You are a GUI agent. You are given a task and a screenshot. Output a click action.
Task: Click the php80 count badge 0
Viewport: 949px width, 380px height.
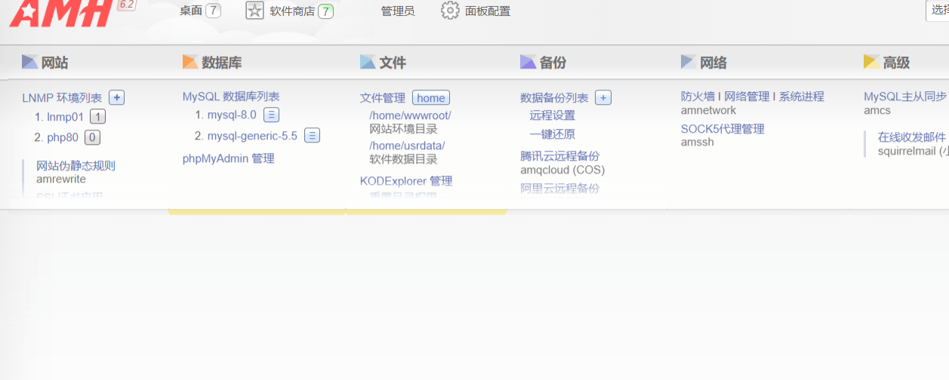click(92, 137)
